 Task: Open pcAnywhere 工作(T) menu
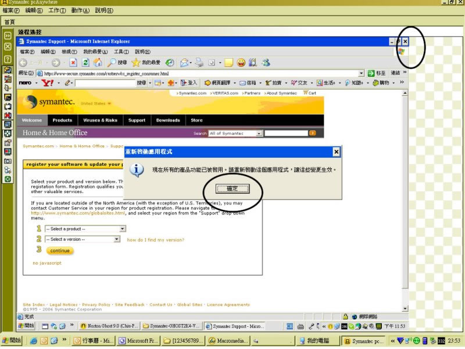(57, 10)
